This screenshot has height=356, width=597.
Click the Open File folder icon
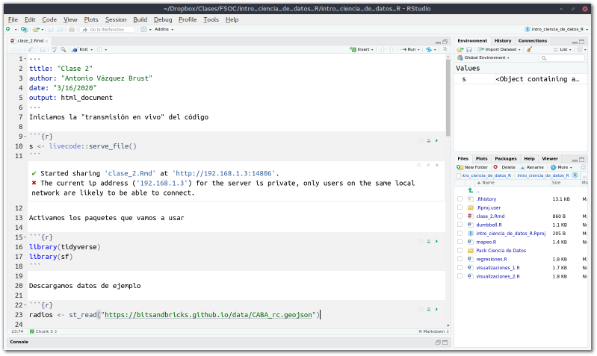[x=36, y=29]
